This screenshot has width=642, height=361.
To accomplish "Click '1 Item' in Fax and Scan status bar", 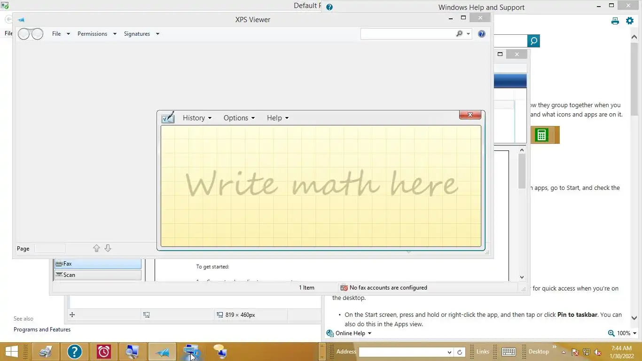I will tap(306, 288).
